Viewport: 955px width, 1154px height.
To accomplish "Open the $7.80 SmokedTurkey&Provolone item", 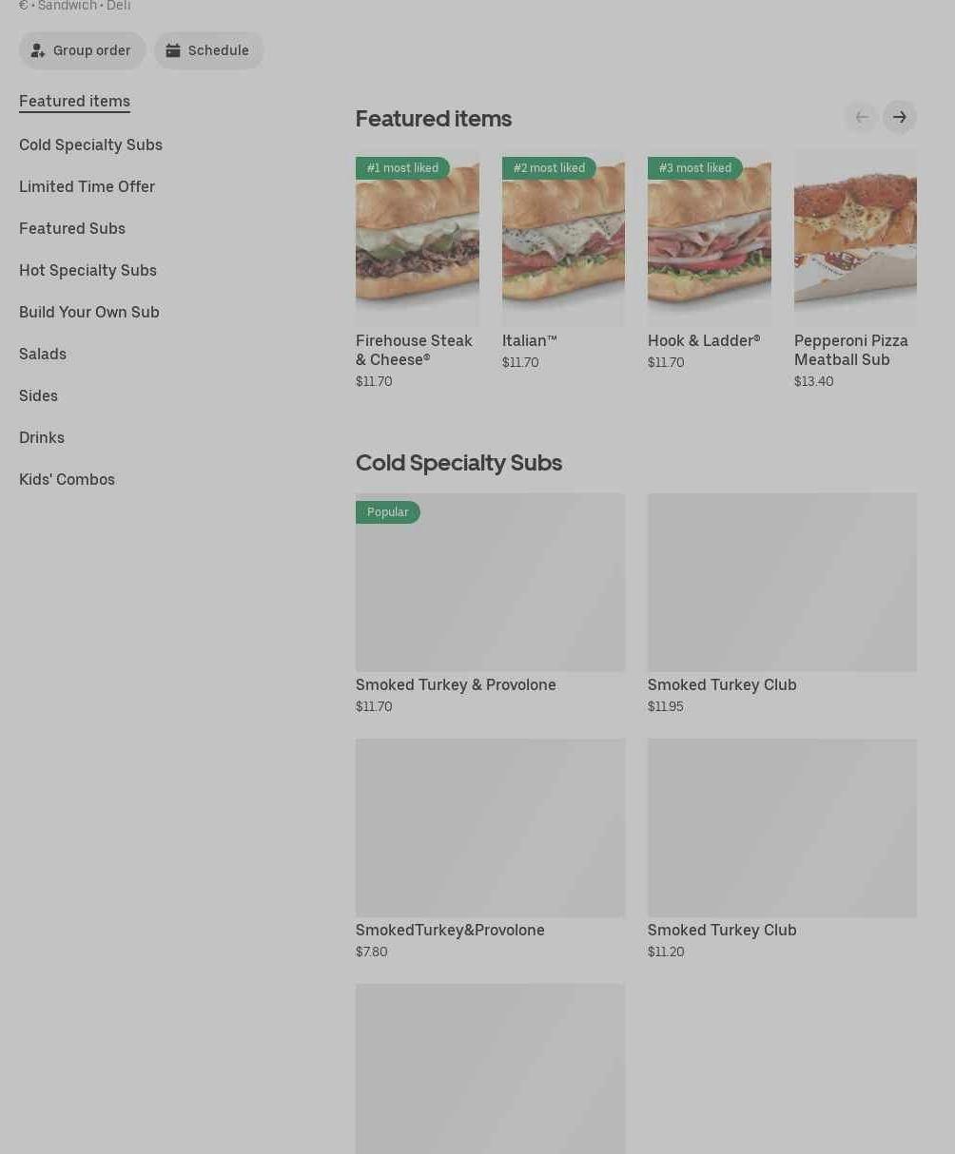I will click(x=490, y=849).
